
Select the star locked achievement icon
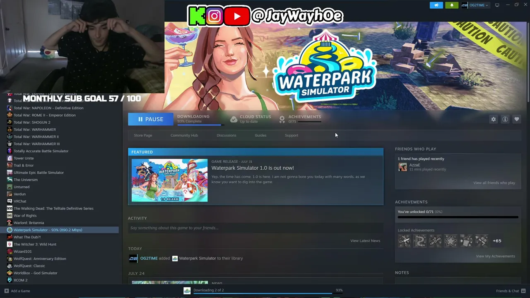450,241
